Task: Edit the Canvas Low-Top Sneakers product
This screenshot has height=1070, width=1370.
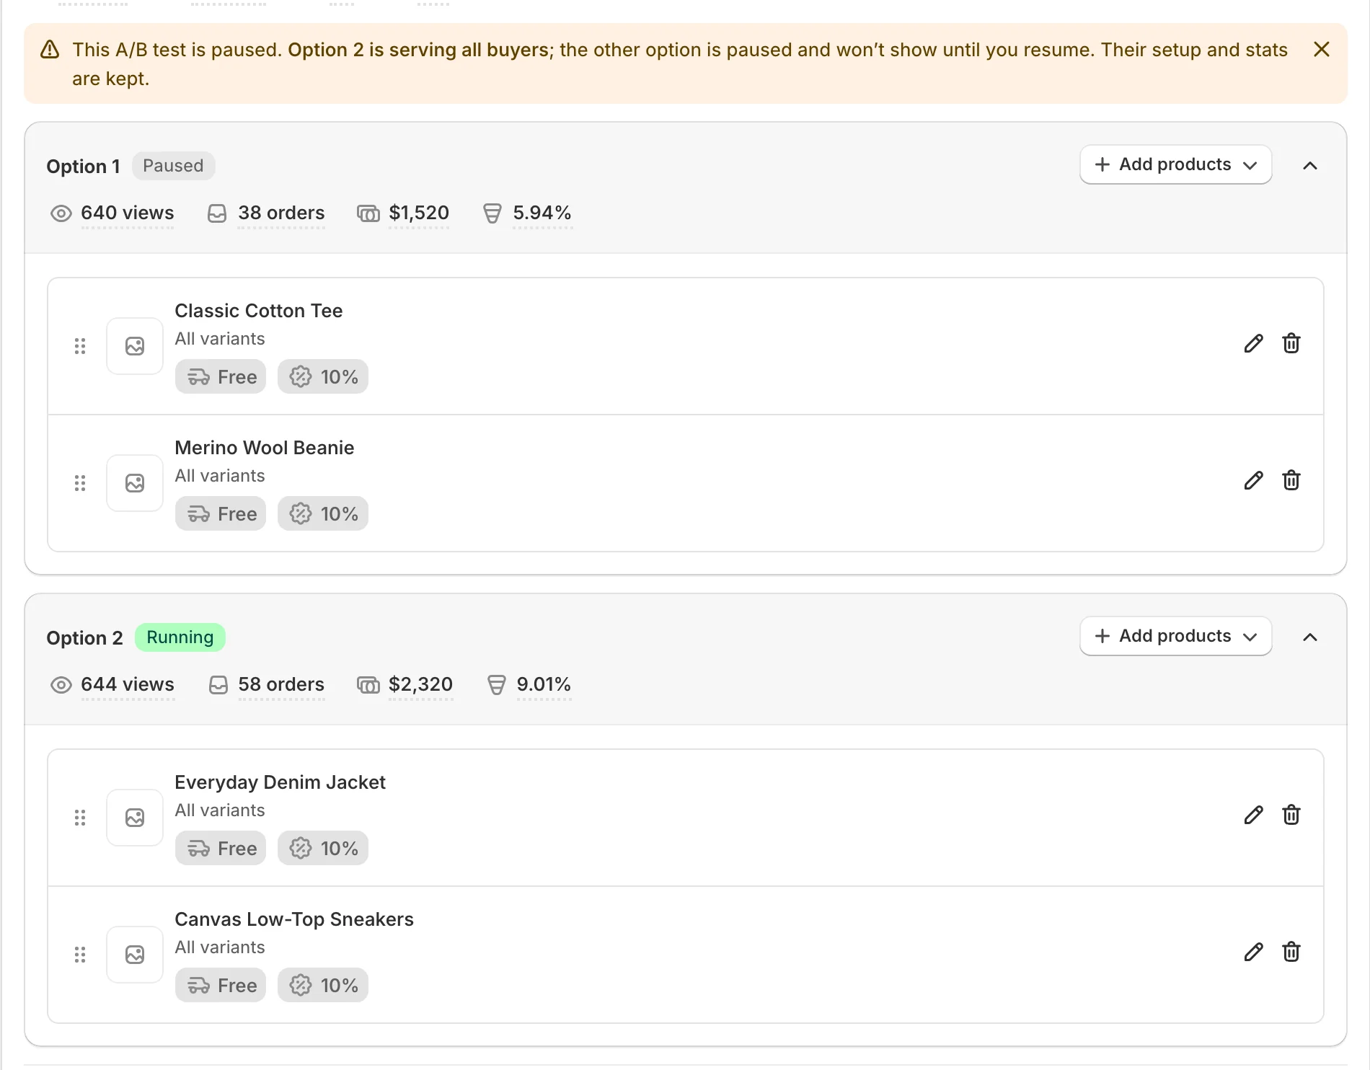Action: (x=1254, y=952)
